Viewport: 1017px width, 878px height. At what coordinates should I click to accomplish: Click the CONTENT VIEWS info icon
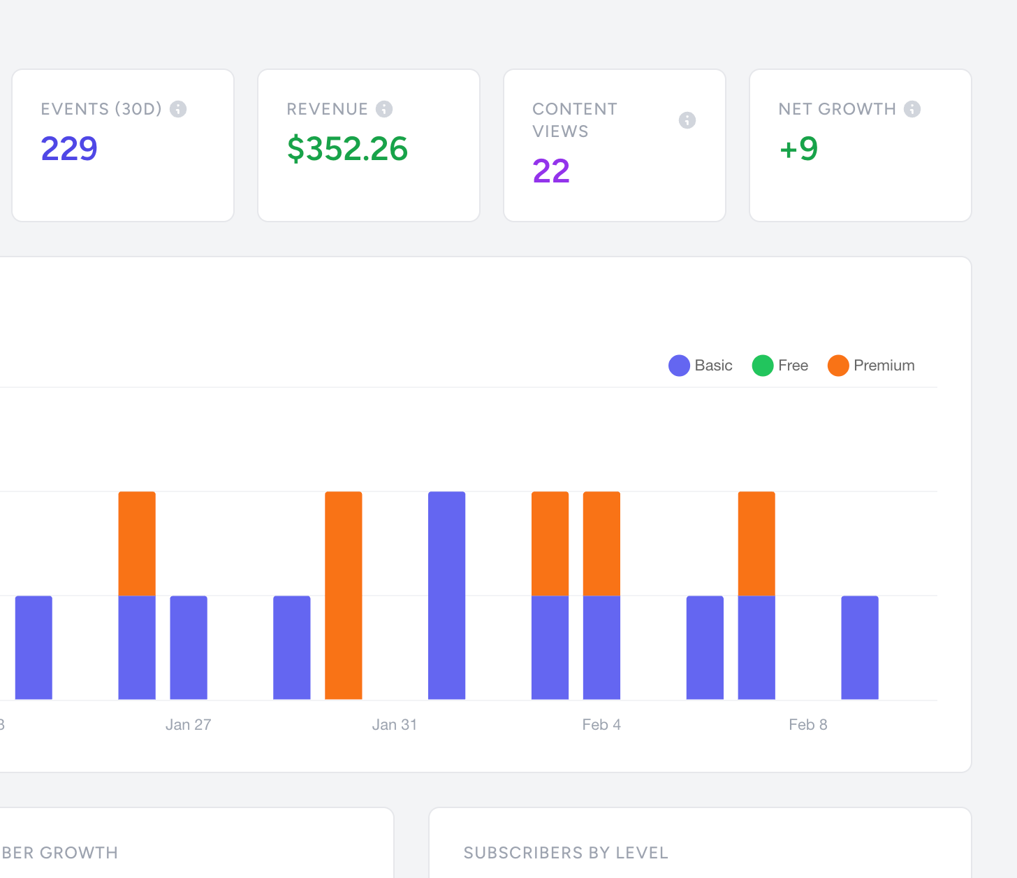(x=687, y=120)
